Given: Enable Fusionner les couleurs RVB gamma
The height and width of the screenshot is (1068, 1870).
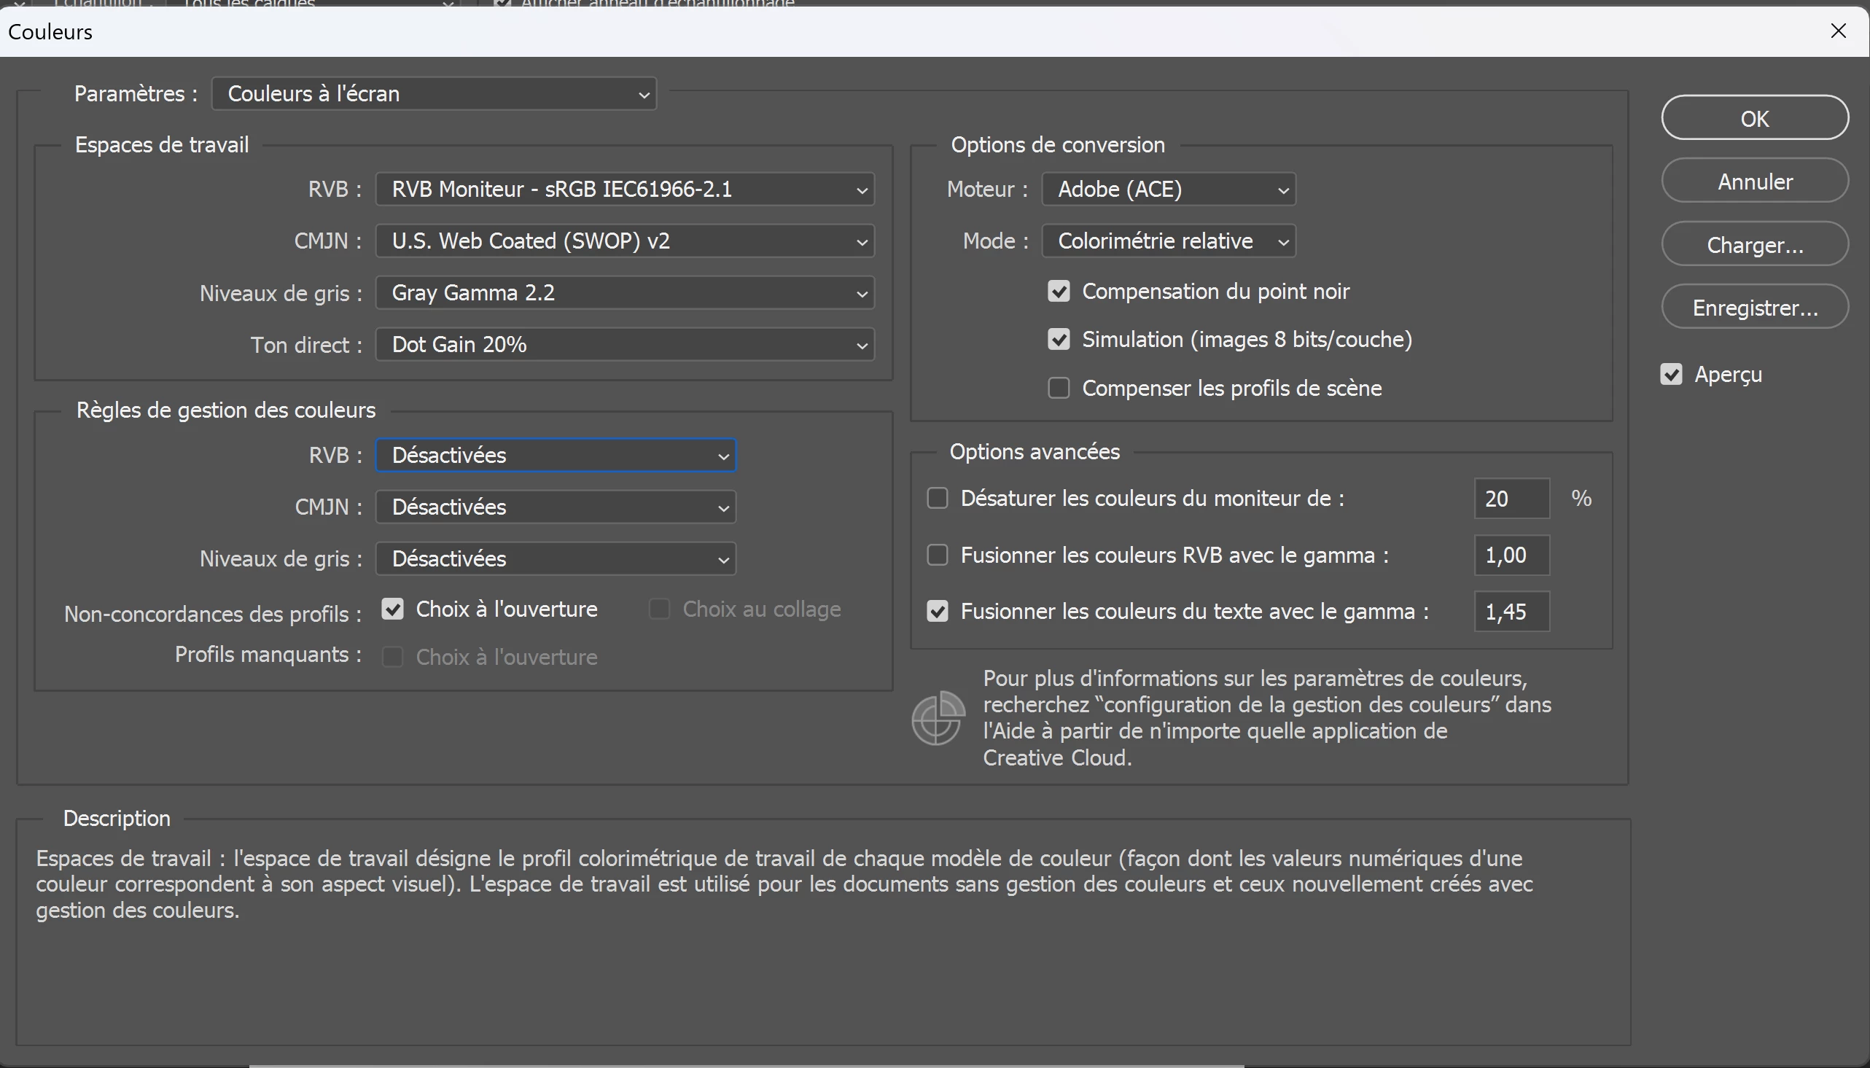Looking at the screenshot, I should [x=938, y=556].
